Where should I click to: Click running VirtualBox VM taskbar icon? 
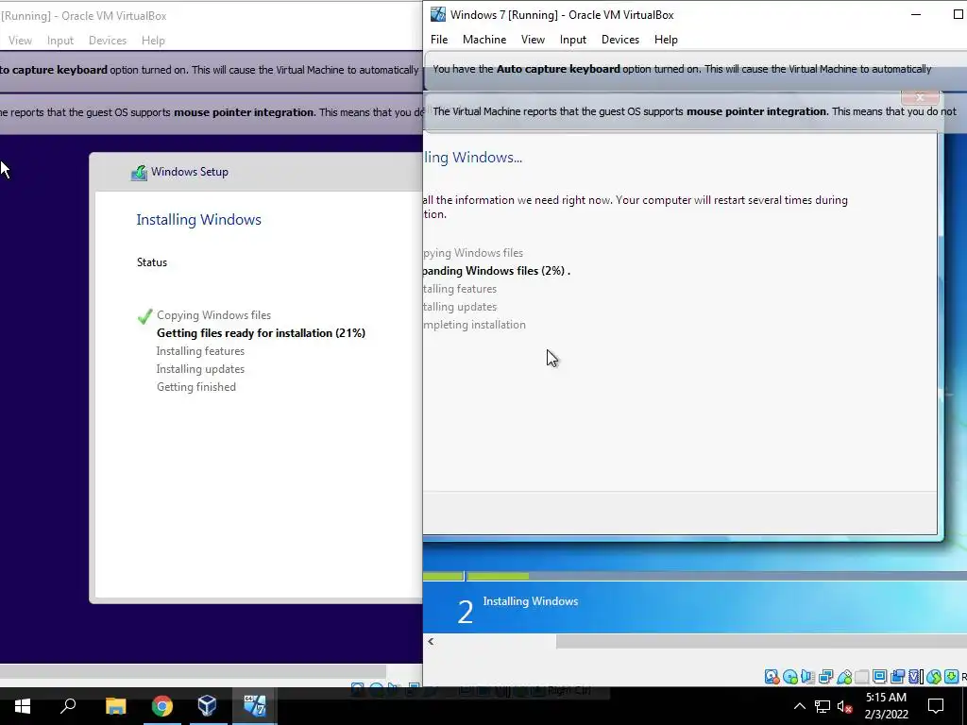[255, 705]
